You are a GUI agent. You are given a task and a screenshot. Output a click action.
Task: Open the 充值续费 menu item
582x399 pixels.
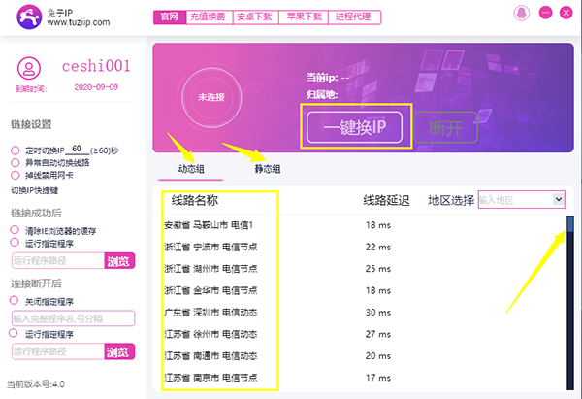[x=208, y=17]
